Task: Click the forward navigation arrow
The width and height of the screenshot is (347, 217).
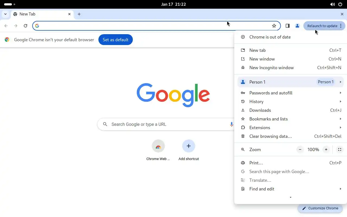Action: tap(16, 26)
